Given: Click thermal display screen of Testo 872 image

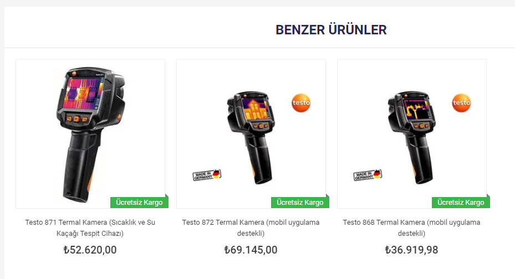Looking at the screenshot, I should (254, 108).
